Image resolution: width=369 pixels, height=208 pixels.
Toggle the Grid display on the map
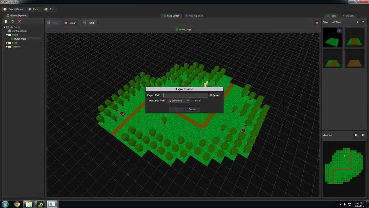(x=89, y=23)
